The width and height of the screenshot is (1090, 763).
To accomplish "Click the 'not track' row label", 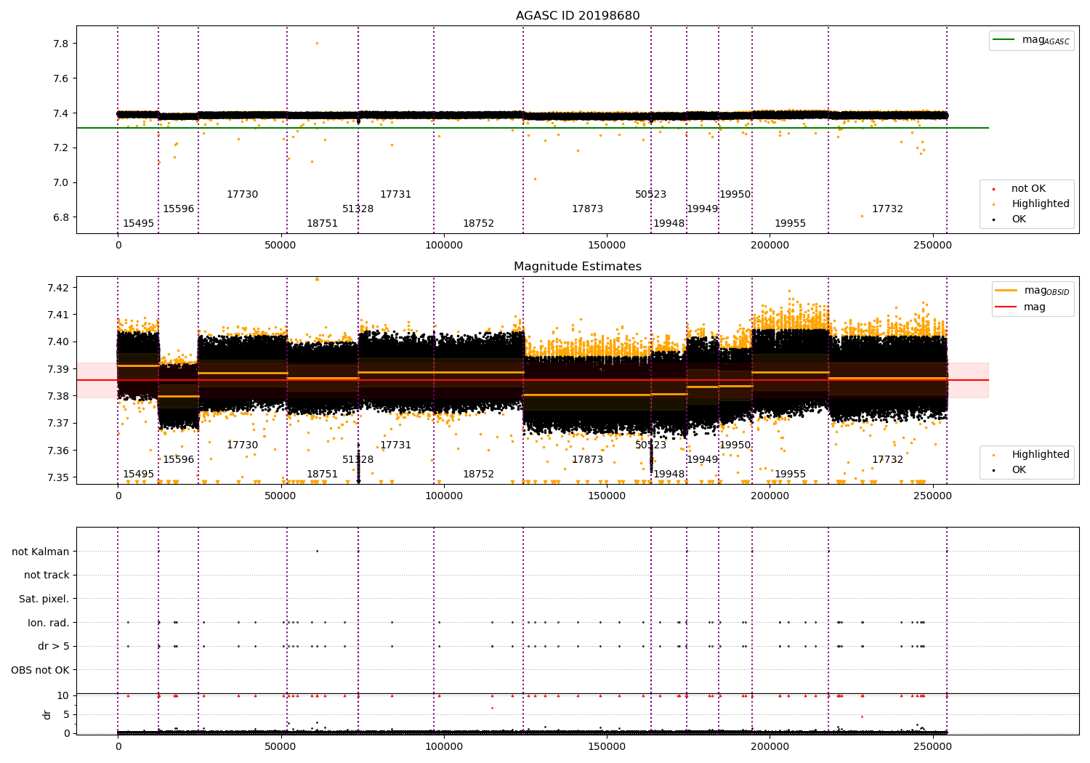I will click(x=47, y=576).
